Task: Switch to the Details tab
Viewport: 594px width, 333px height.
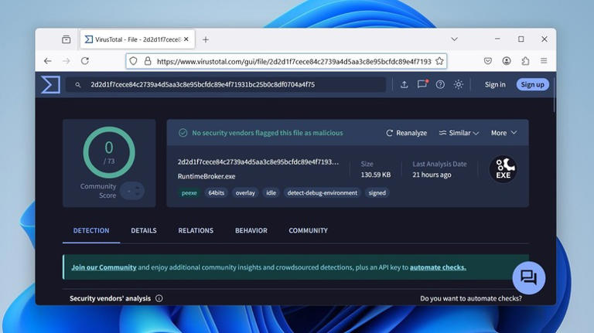Action: coord(143,230)
